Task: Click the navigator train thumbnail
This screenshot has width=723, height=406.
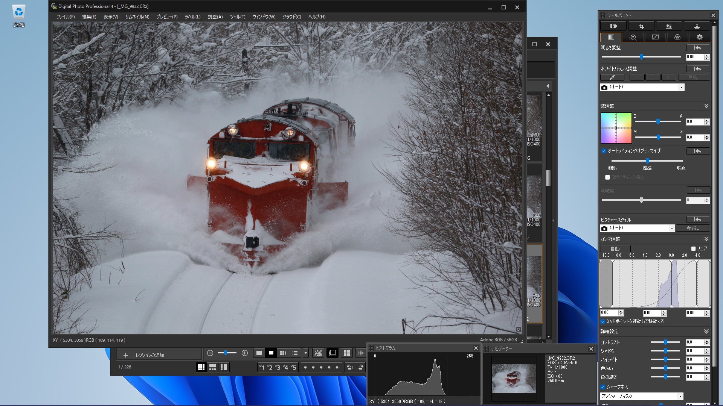Action: 514,378
